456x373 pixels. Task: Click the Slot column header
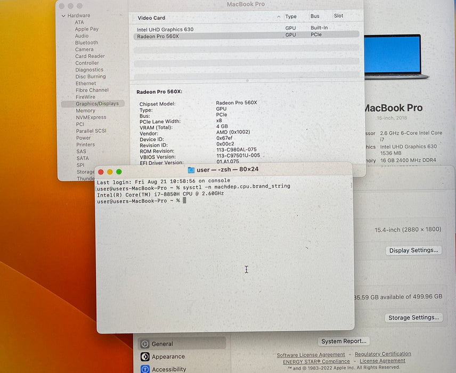[x=338, y=15]
